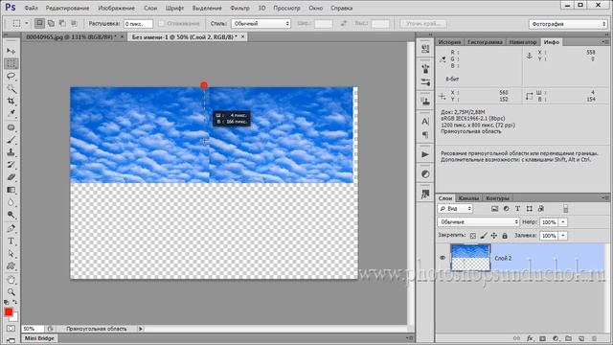The width and height of the screenshot is (613, 345).
Task: Select the Spot Healing Brush tool
Action: (x=11, y=127)
